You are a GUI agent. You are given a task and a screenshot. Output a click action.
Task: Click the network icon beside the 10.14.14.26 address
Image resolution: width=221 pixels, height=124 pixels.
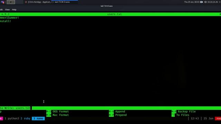(x=205, y=2)
